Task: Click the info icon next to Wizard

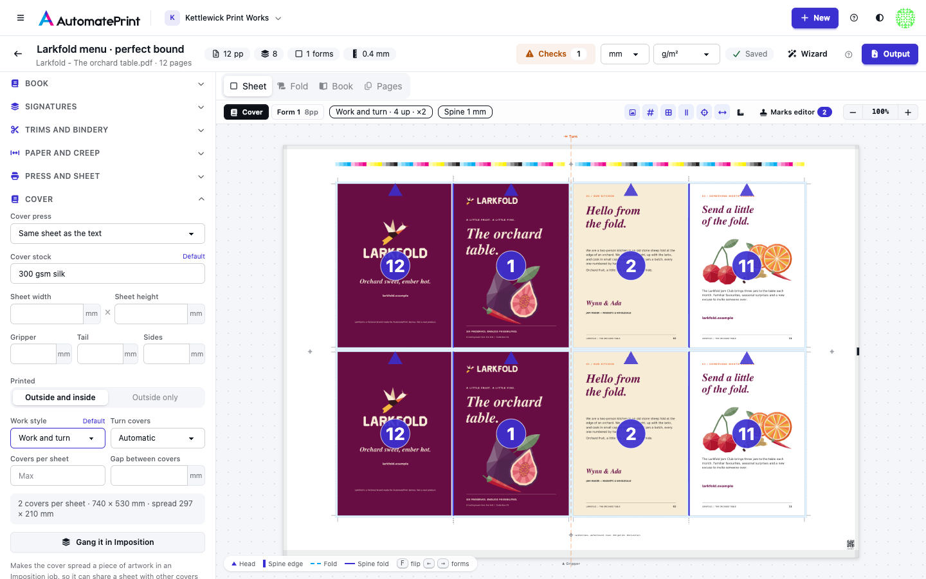Action: coord(848,55)
